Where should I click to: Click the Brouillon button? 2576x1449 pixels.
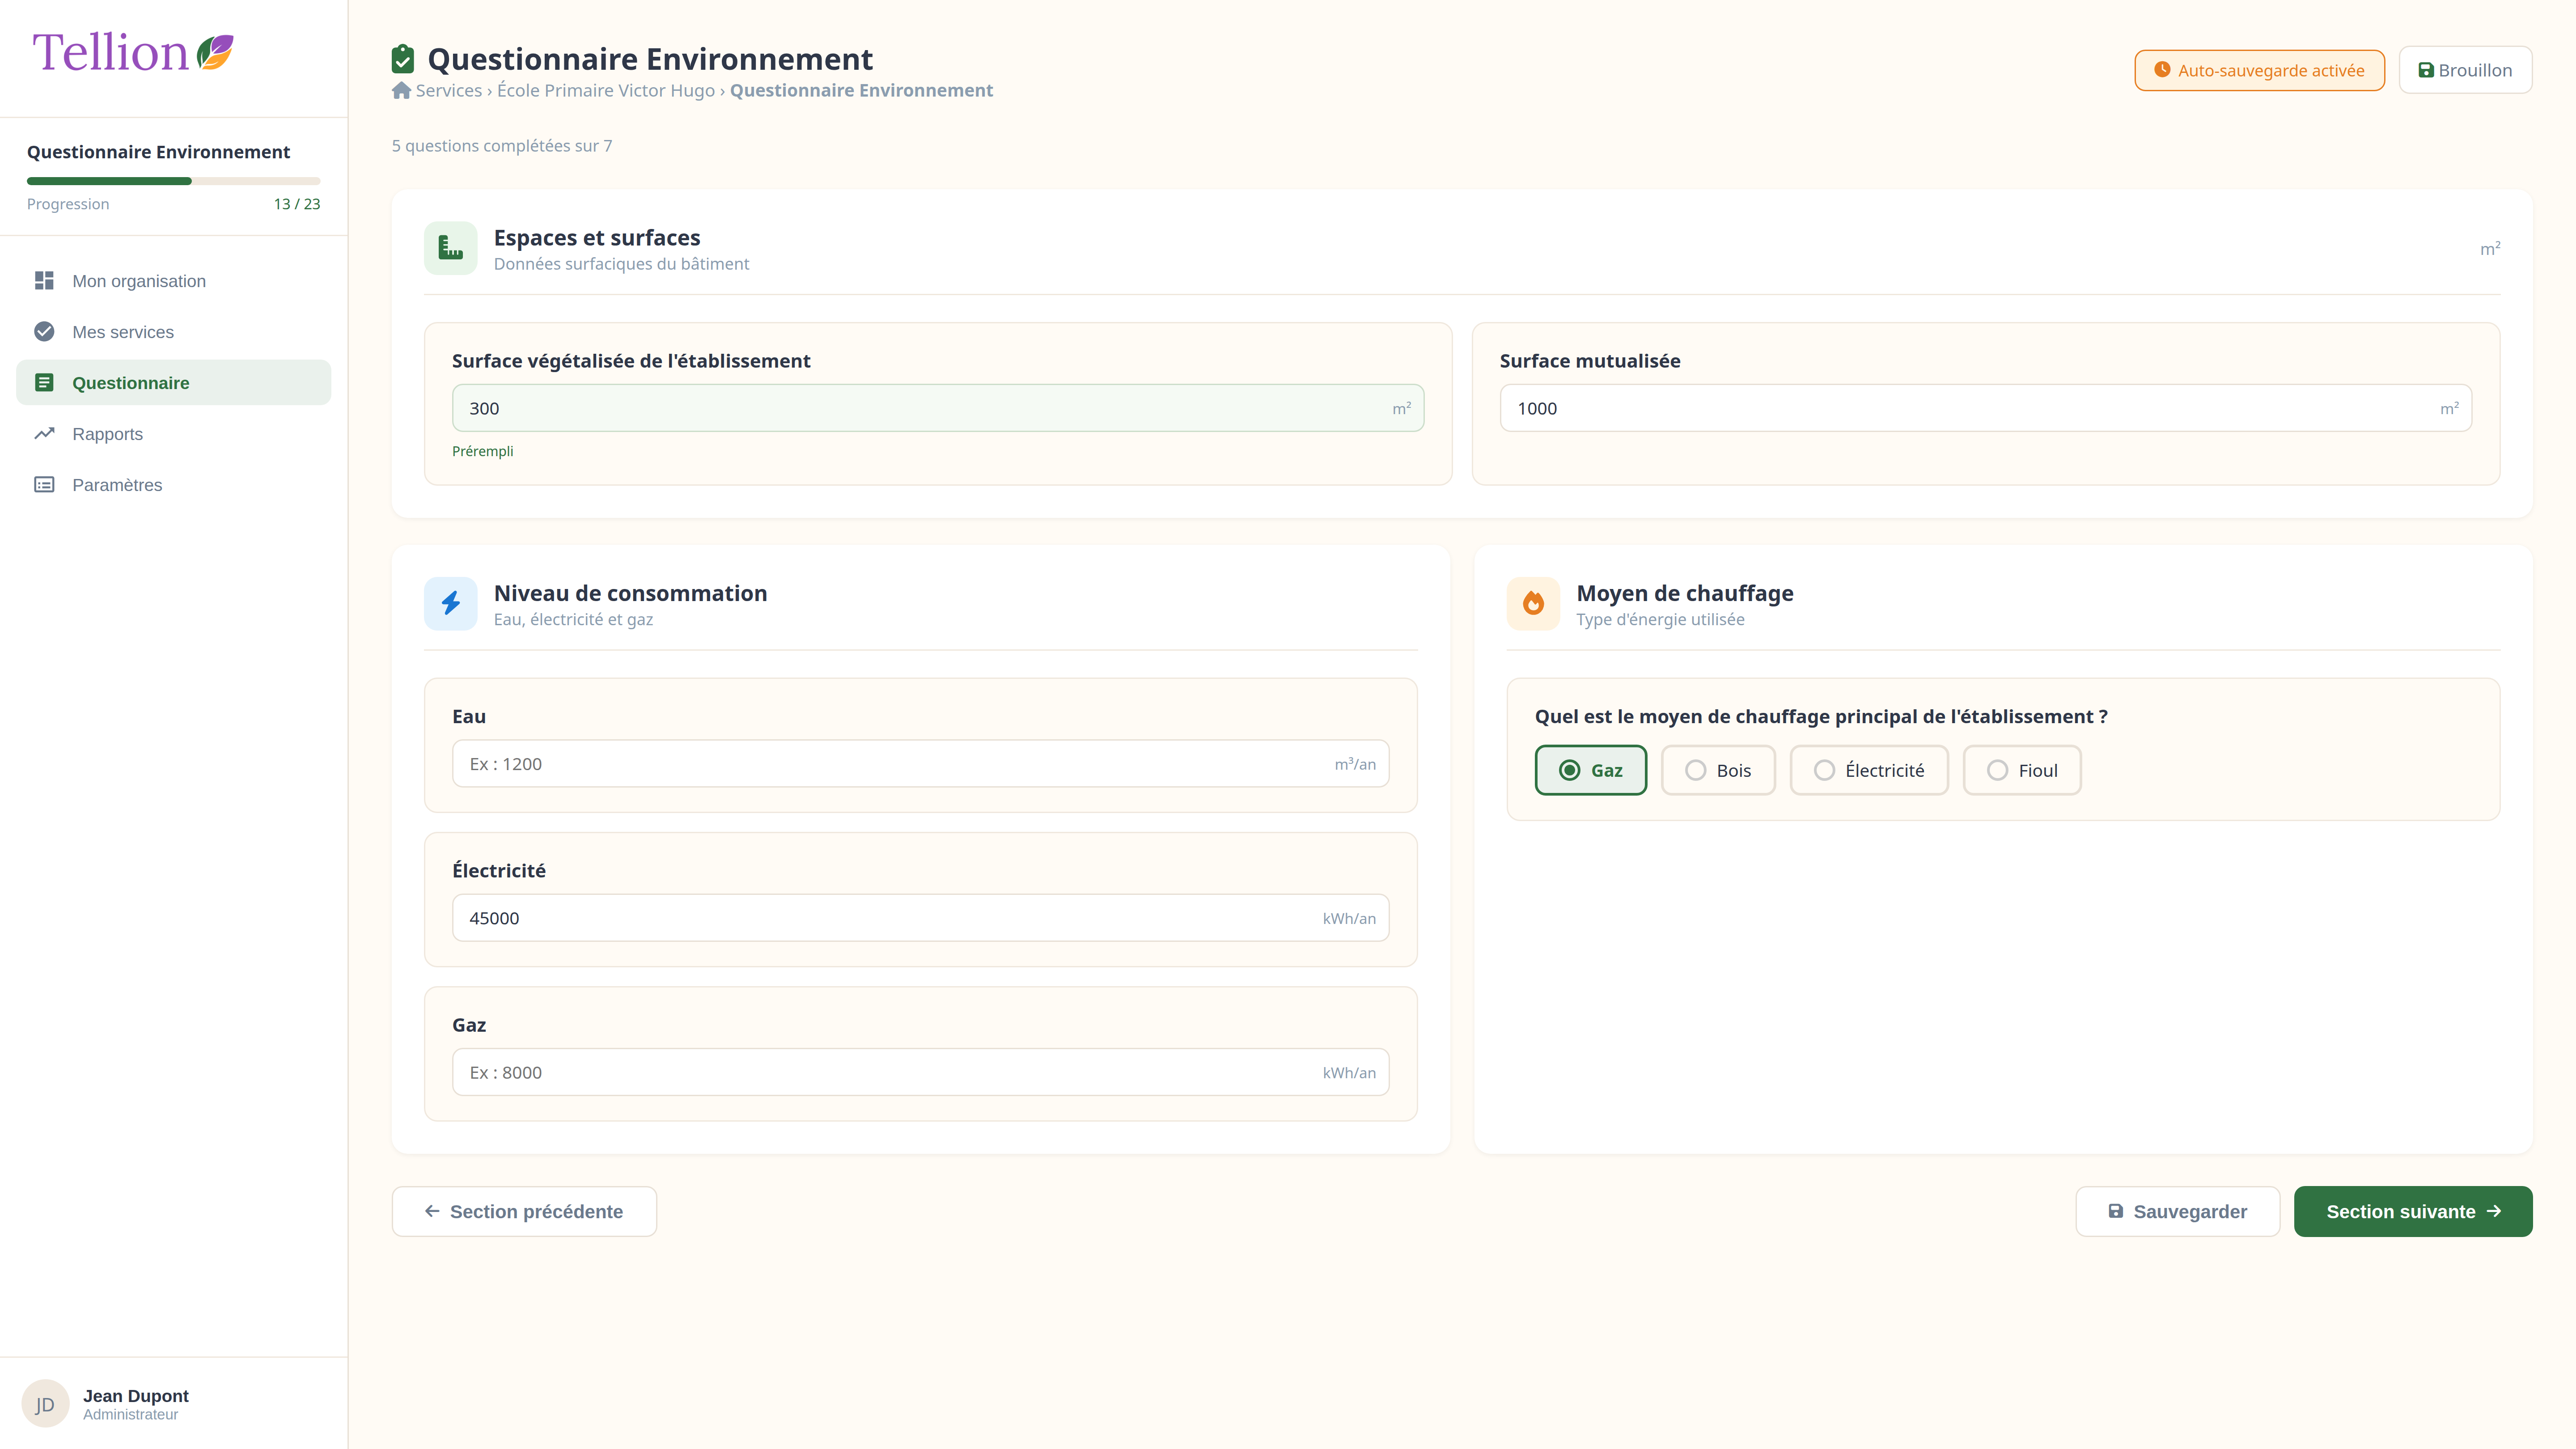[x=2465, y=70]
